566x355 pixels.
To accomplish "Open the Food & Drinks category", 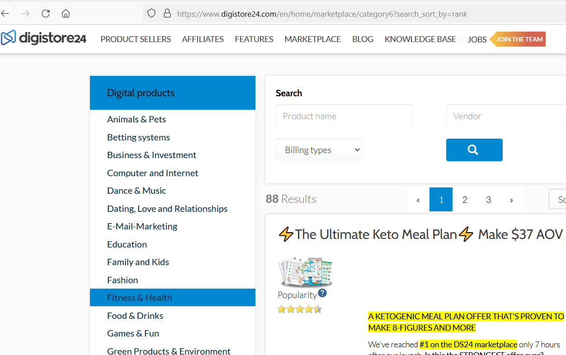I will pyautogui.click(x=135, y=316).
